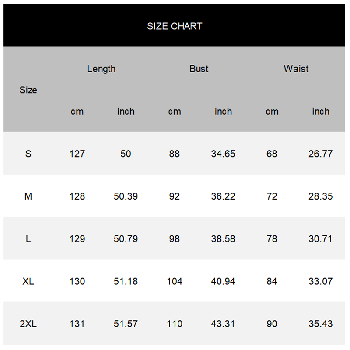Select the Waist column header
350x350 pixels.
point(296,69)
